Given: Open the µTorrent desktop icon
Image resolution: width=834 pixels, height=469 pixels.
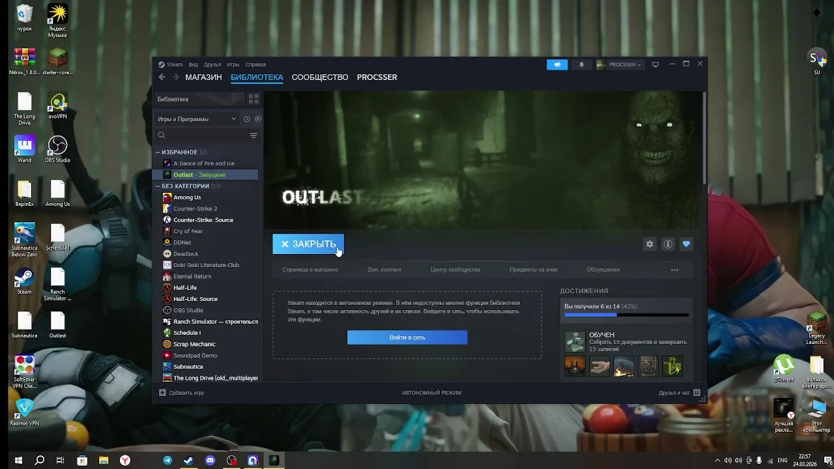Looking at the screenshot, I should (783, 368).
